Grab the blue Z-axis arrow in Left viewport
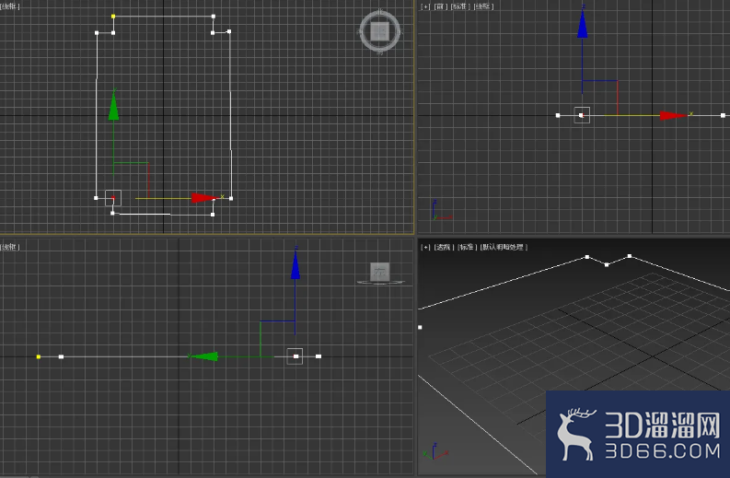Image resolution: width=730 pixels, height=478 pixels. click(295, 264)
